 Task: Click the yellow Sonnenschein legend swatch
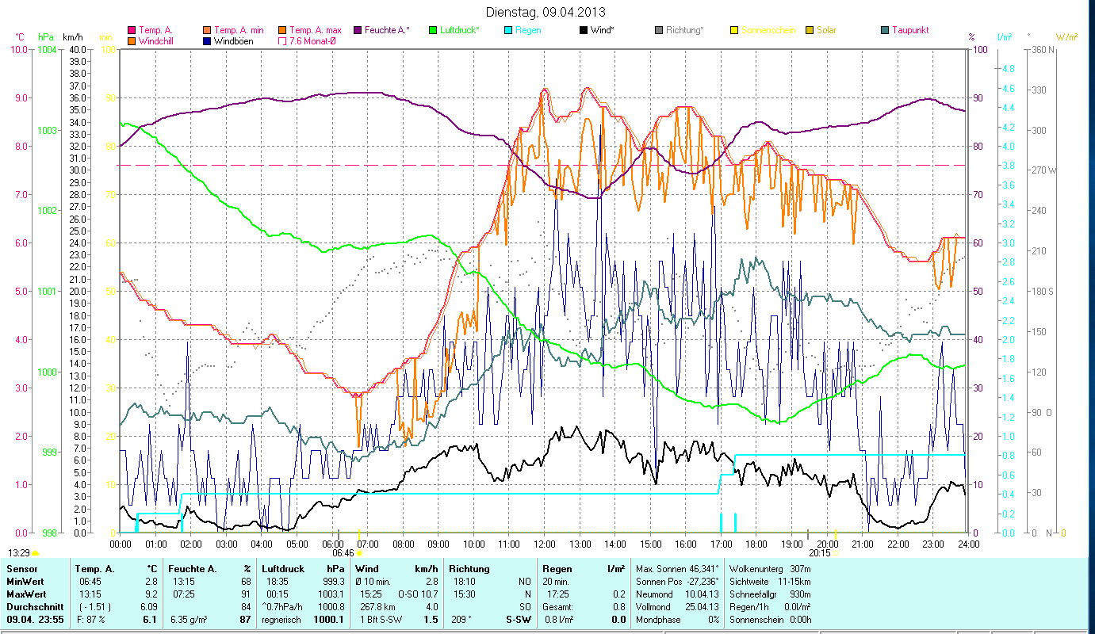pyautogui.click(x=733, y=31)
